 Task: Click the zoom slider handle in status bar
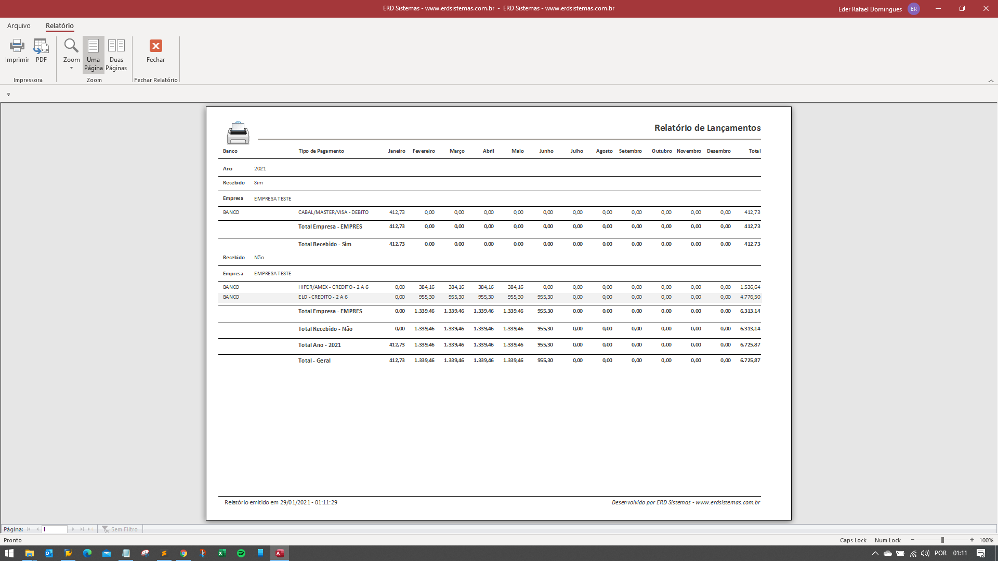[x=942, y=540]
